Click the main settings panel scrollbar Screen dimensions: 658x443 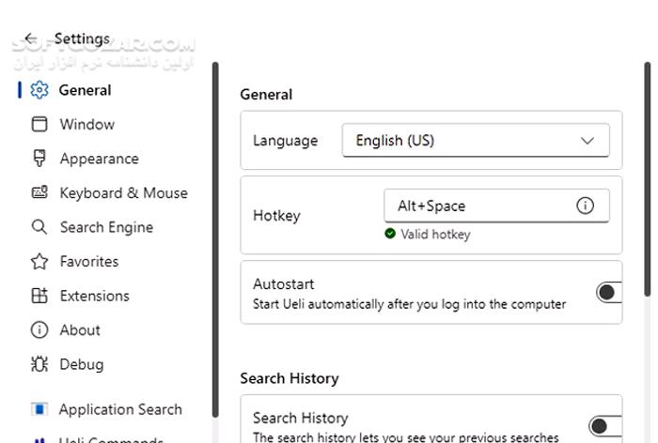pos(648,179)
